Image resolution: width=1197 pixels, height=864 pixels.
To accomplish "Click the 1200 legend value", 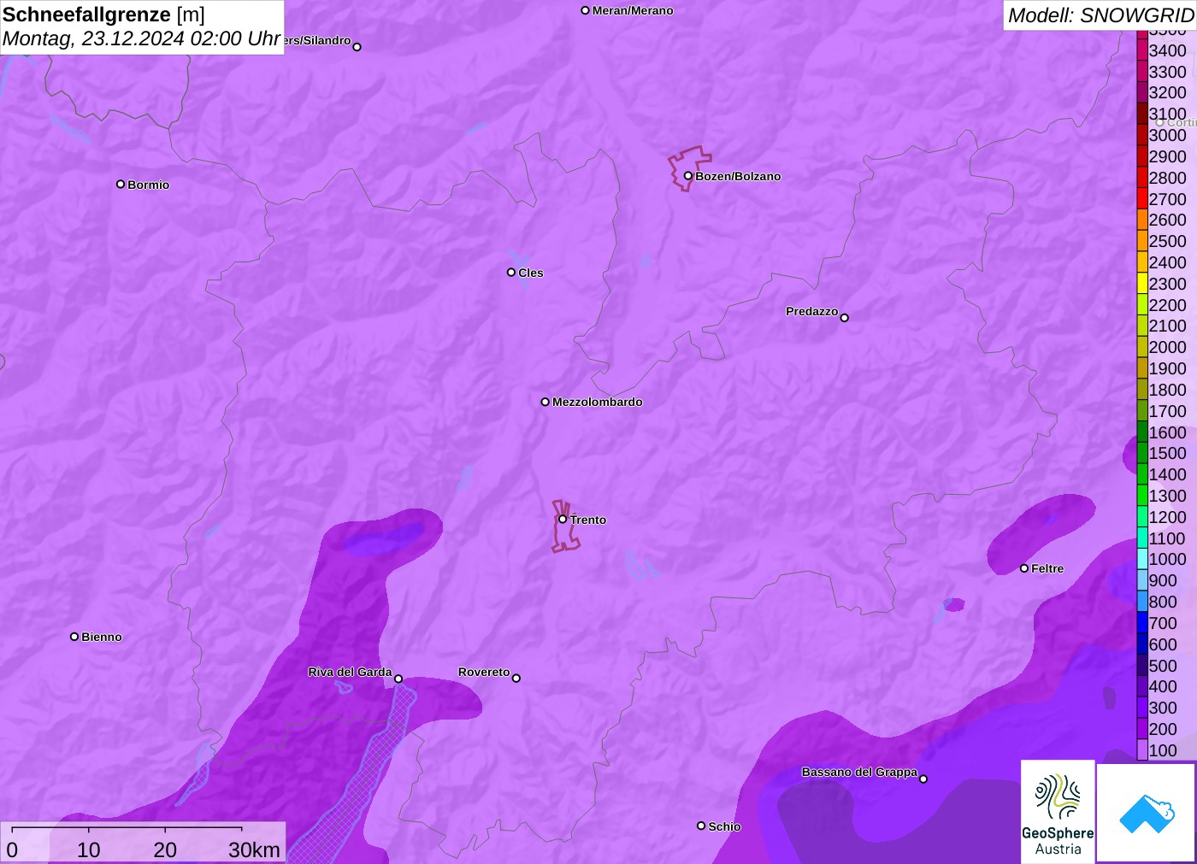I will tap(1168, 517).
